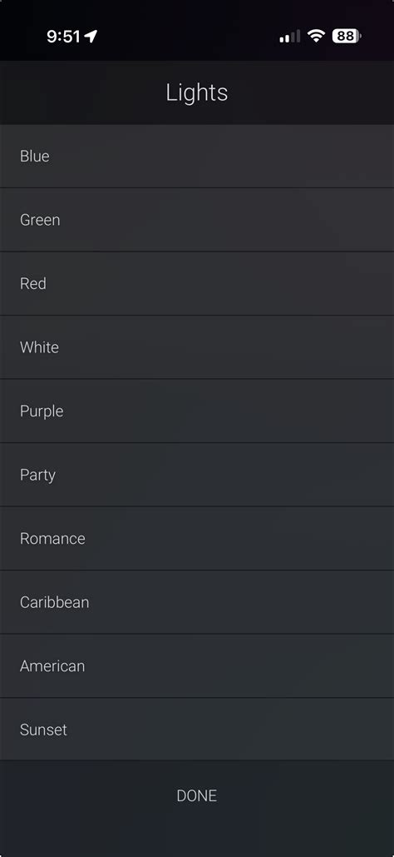
Task: Tap the cellular signal bars icon
Action: click(290, 37)
